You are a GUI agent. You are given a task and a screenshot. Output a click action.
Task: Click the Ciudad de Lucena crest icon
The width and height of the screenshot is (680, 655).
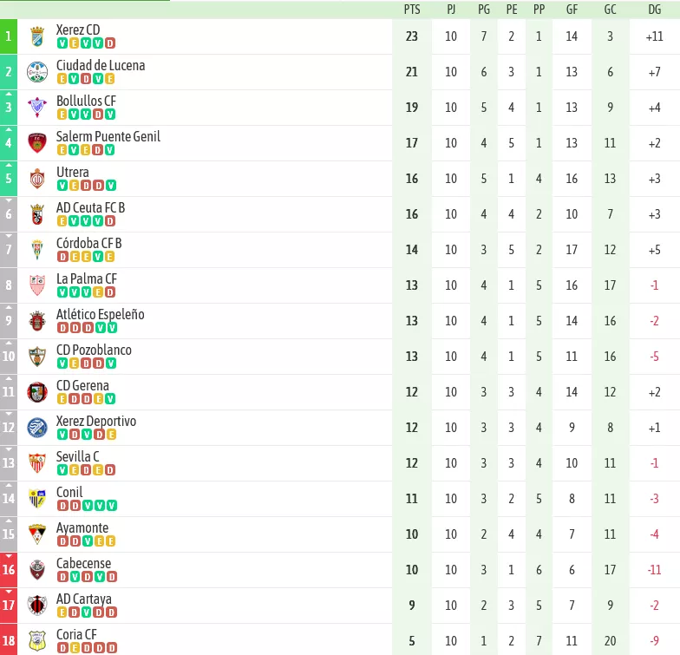click(37, 72)
